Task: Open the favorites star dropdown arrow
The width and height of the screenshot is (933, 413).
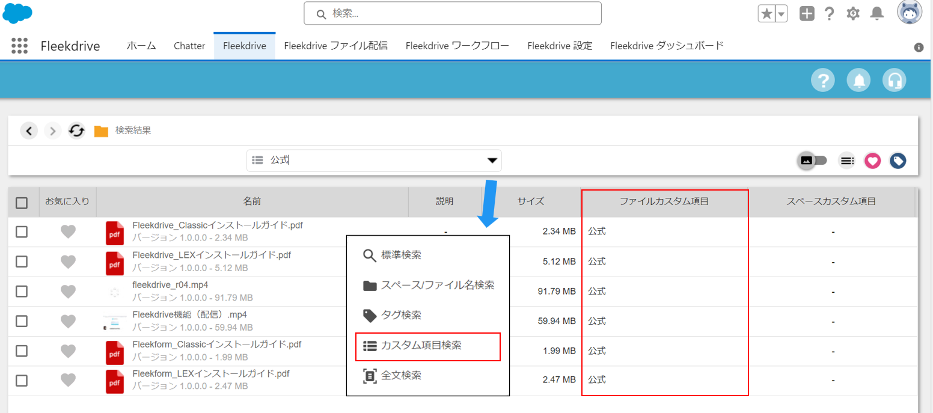Action: click(x=781, y=14)
